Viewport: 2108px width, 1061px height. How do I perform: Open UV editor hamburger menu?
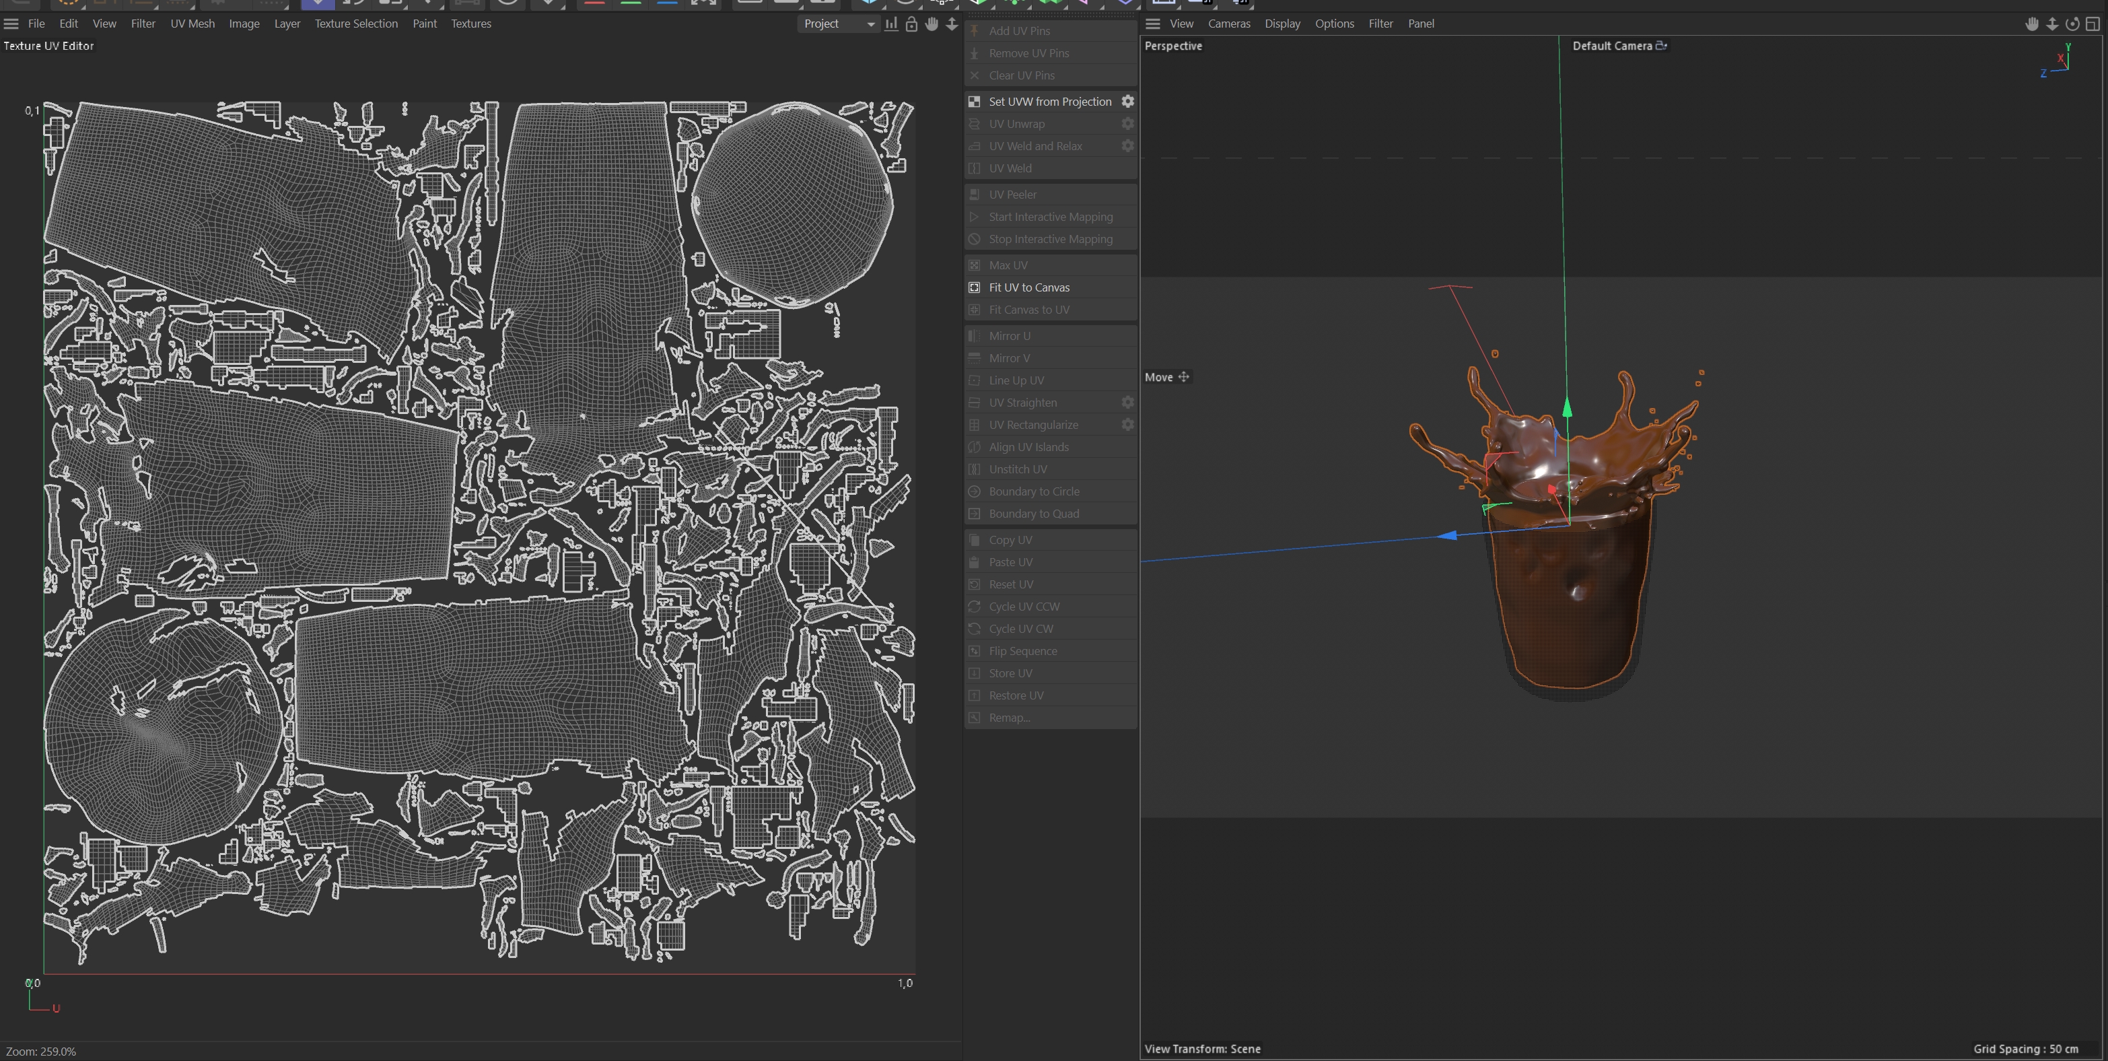11,24
